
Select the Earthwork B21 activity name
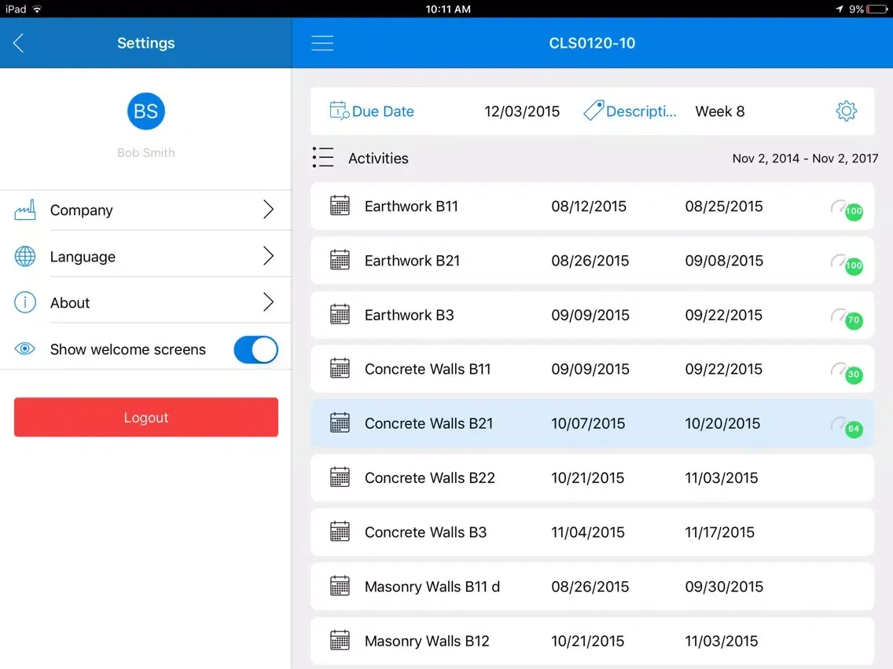(x=412, y=261)
